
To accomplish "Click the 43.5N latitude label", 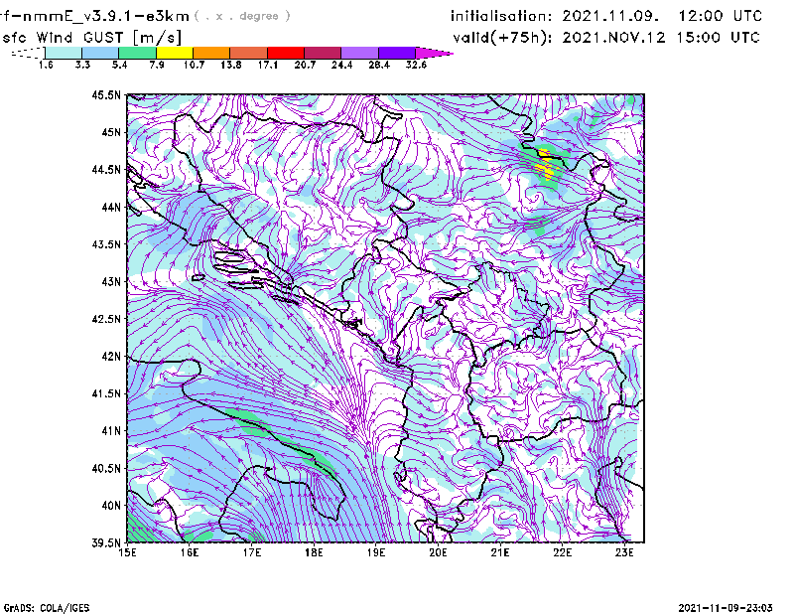I will click(106, 244).
